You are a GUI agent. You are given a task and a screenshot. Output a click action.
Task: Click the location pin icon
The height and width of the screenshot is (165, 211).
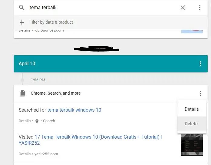37,121
